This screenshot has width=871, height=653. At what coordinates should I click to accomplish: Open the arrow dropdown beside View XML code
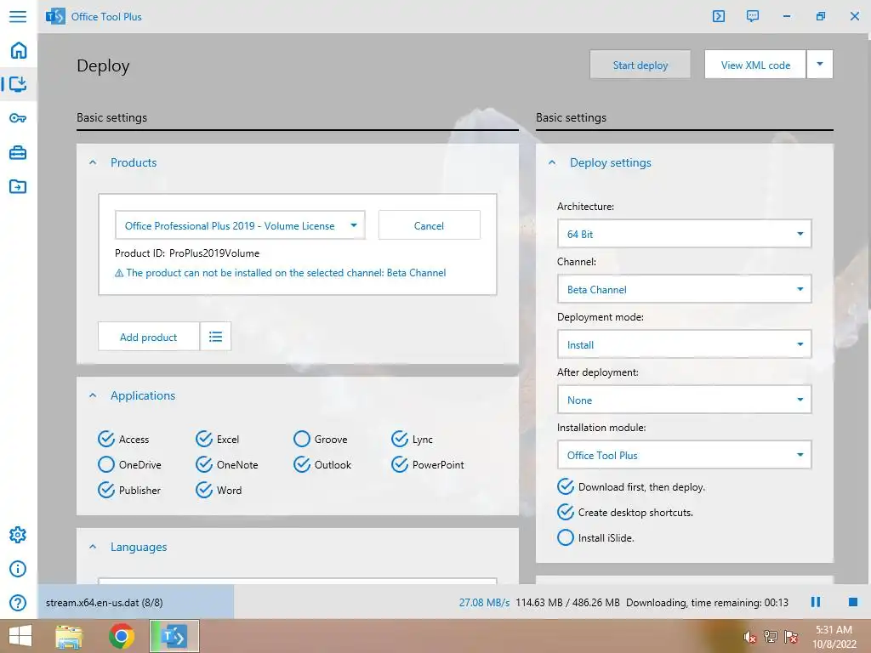click(x=820, y=65)
